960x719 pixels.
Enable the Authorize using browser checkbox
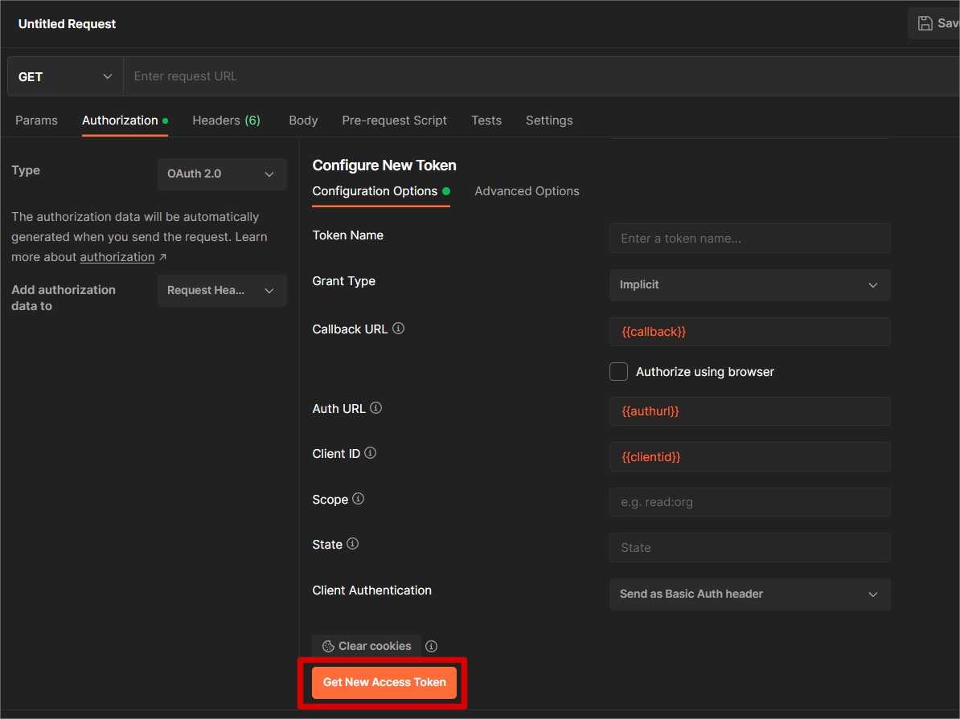pos(618,372)
